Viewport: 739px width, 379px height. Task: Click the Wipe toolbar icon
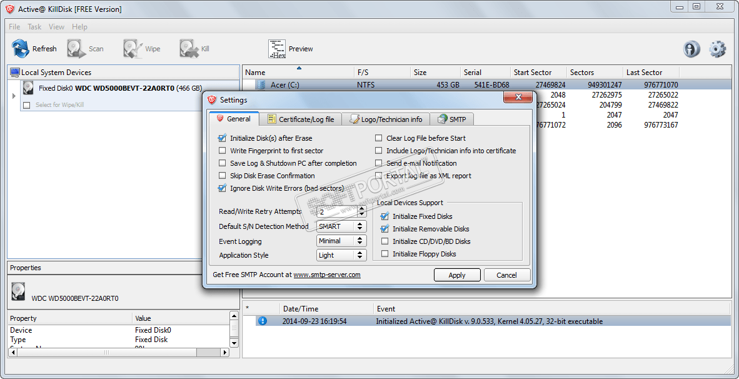tap(133, 49)
